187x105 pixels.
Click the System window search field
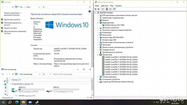[69, 7]
